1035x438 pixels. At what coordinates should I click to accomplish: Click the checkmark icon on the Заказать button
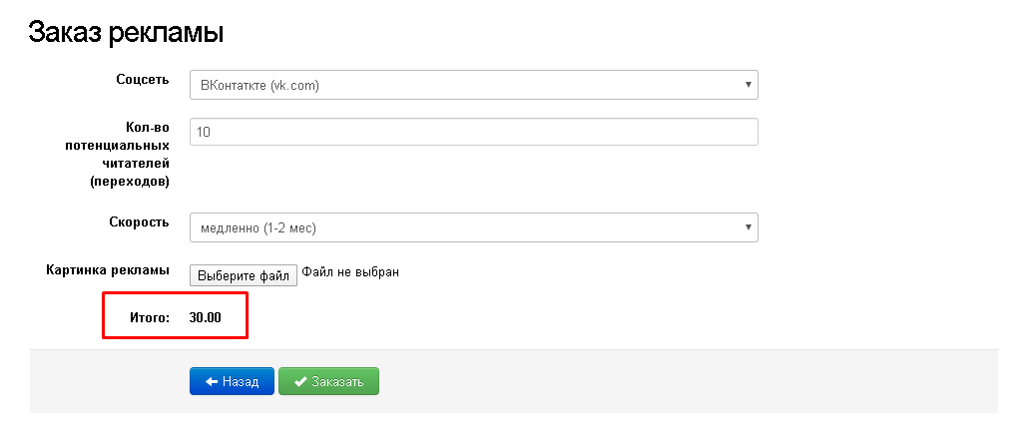[299, 382]
